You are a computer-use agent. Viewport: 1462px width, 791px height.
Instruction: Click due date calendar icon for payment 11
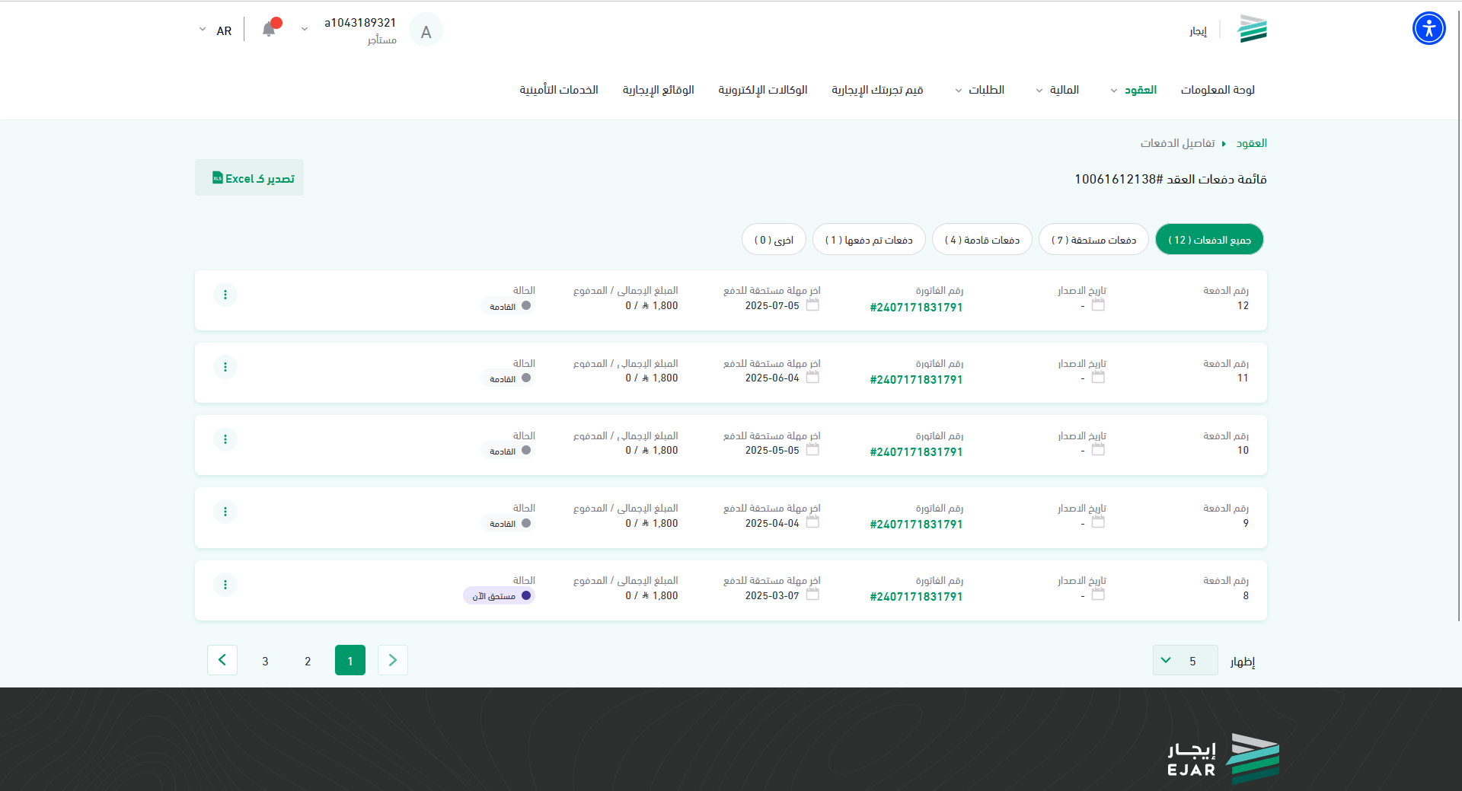pyautogui.click(x=812, y=378)
